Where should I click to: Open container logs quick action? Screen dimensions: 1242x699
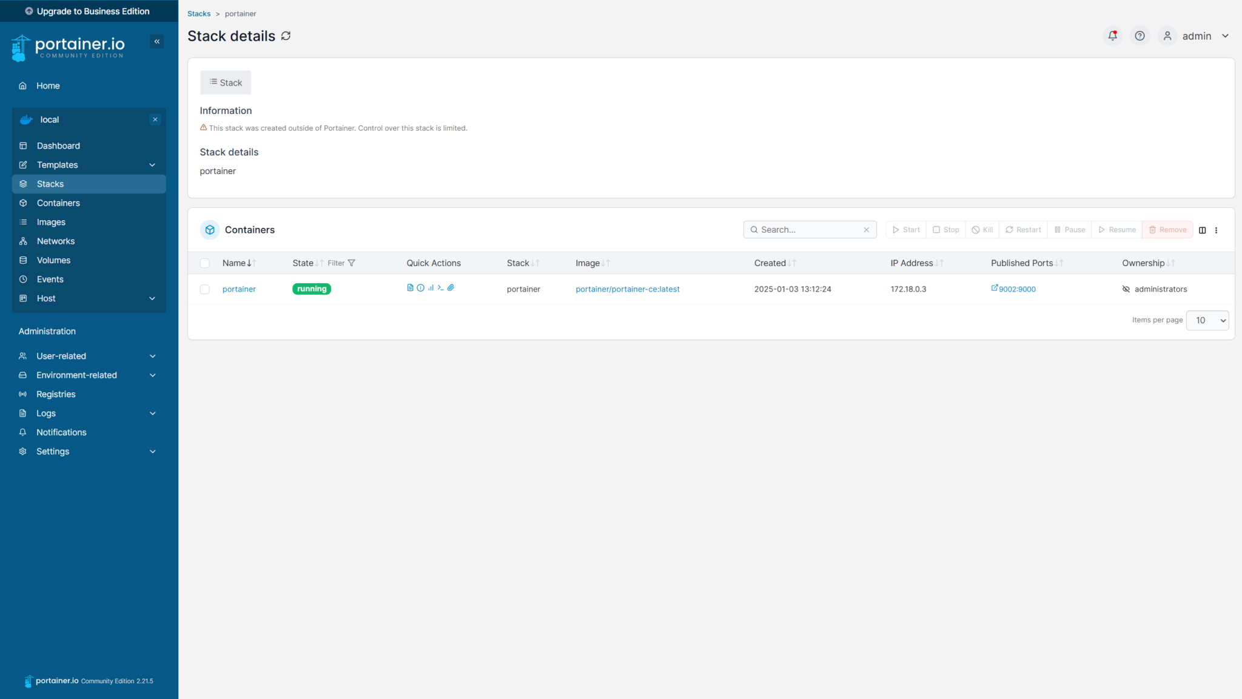(x=410, y=288)
